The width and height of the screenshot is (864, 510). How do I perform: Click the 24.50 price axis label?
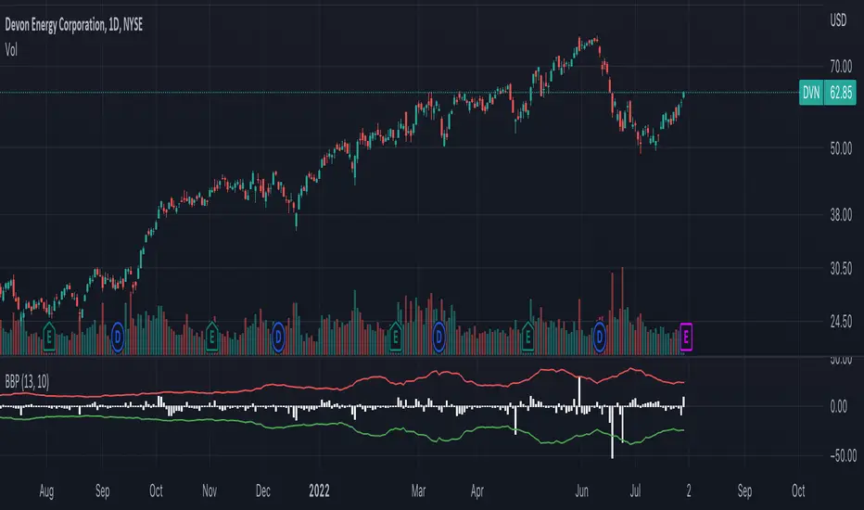tap(841, 322)
